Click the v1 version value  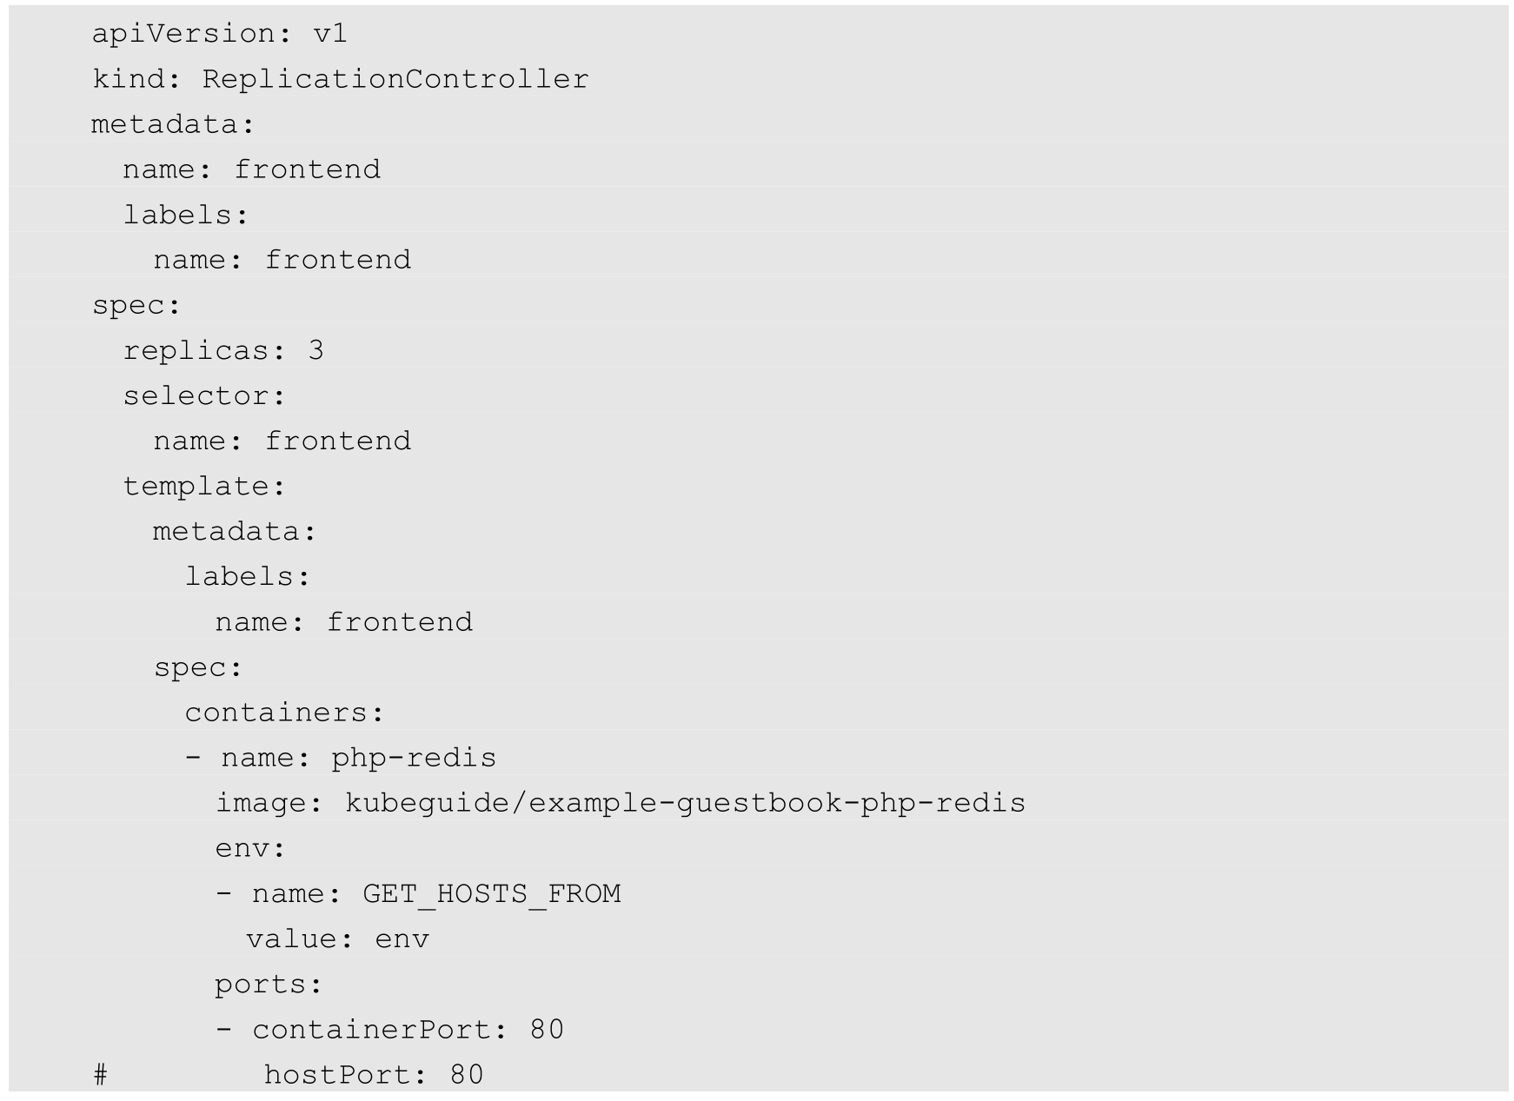(x=330, y=34)
